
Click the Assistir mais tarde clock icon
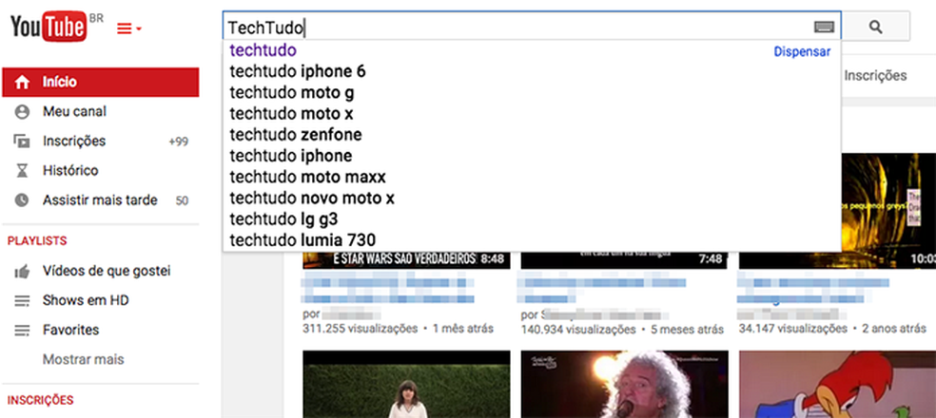point(22,200)
